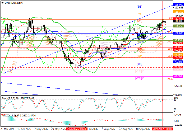This screenshot has width=185, height=132.
Task: Click the Fibonacci 0.0 level label
Action: coord(171,18)
